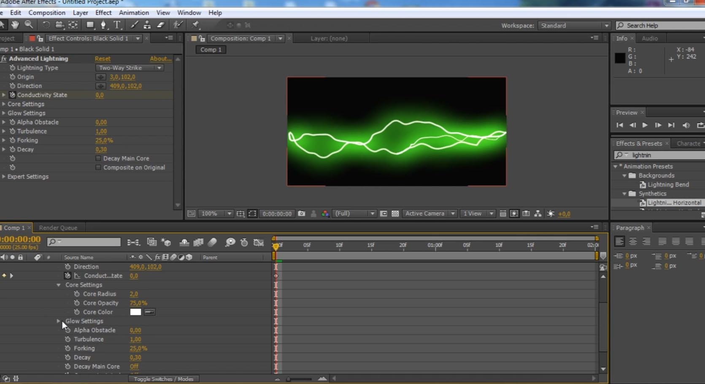Select the Rotation tool
This screenshot has height=384, width=705.
click(46, 25)
